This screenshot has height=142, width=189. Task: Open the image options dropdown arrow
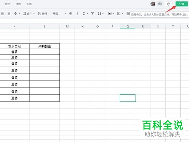122,14
